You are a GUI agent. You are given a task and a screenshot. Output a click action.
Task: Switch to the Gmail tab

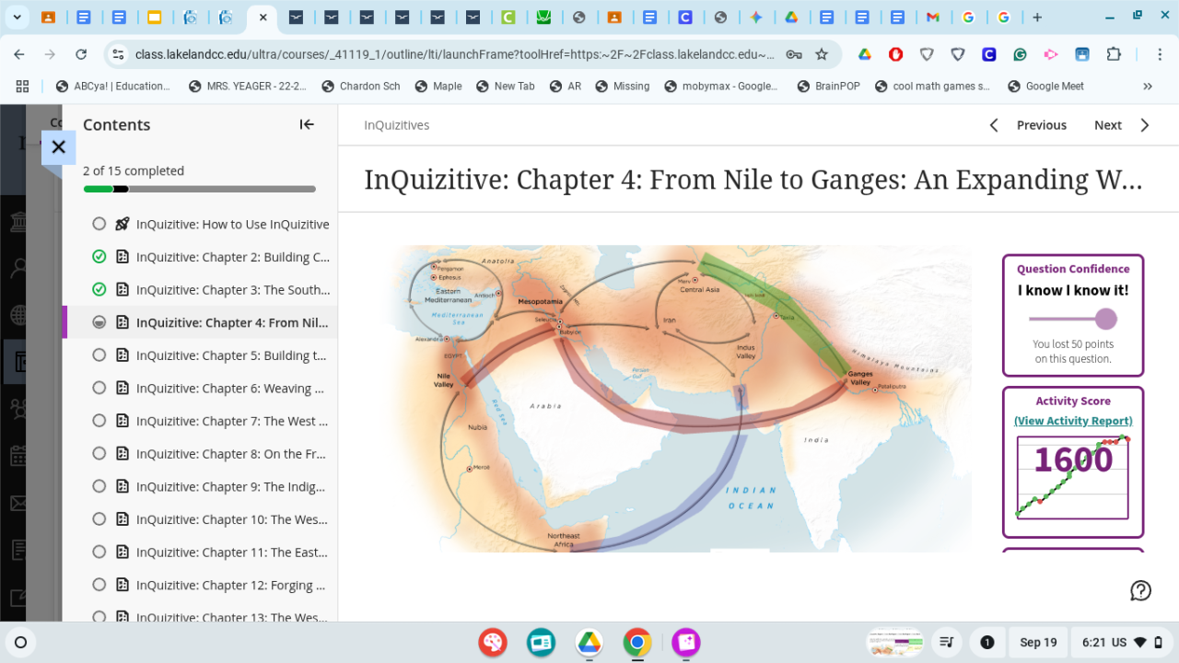932,17
